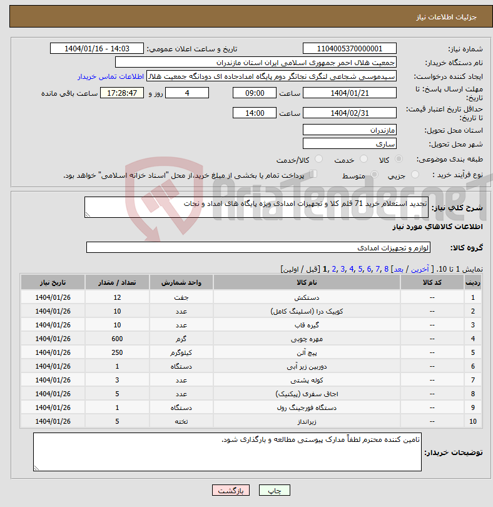
Task: Click the 14:00 validity time field
Action: [x=255, y=113]
